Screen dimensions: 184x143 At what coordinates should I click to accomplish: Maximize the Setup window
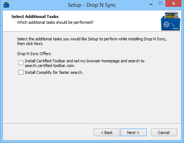pos(161,4)
